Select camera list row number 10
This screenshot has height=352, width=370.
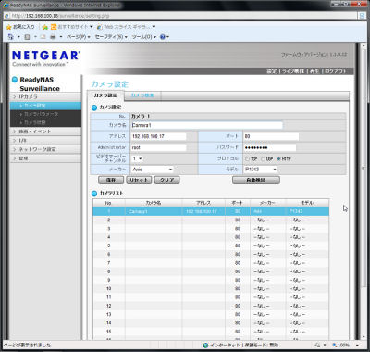(211, 289)
